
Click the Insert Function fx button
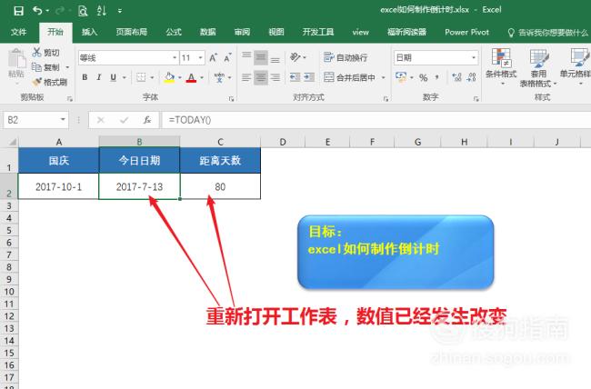coord(147,120)
